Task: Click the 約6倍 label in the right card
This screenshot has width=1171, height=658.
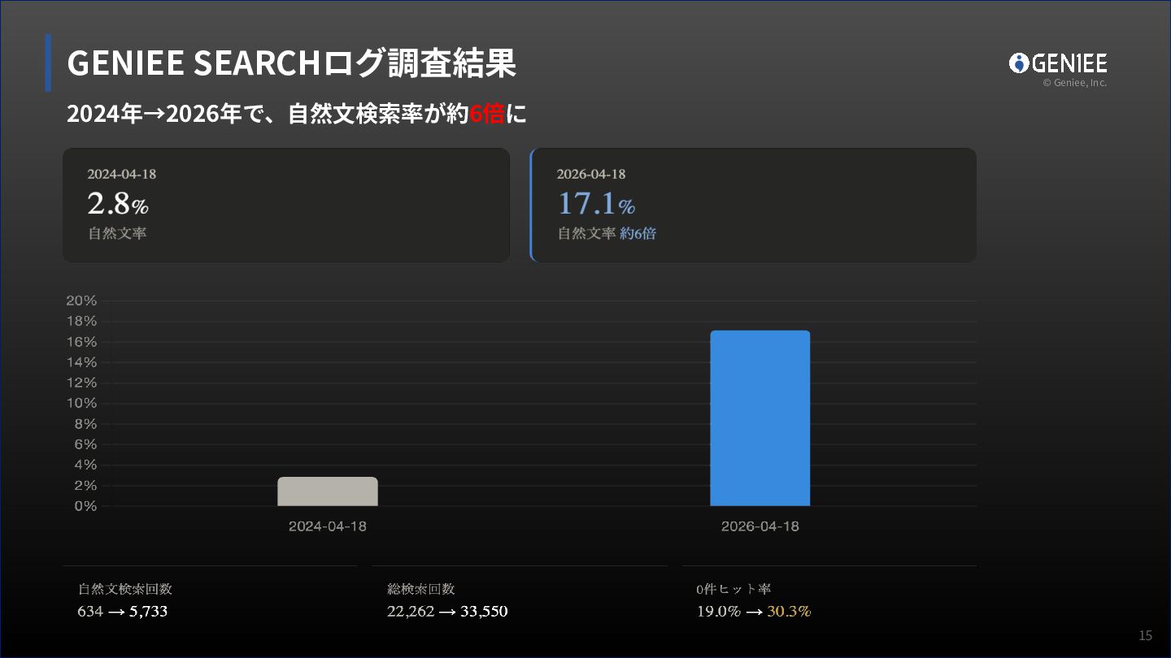Action: pos(638,233)
